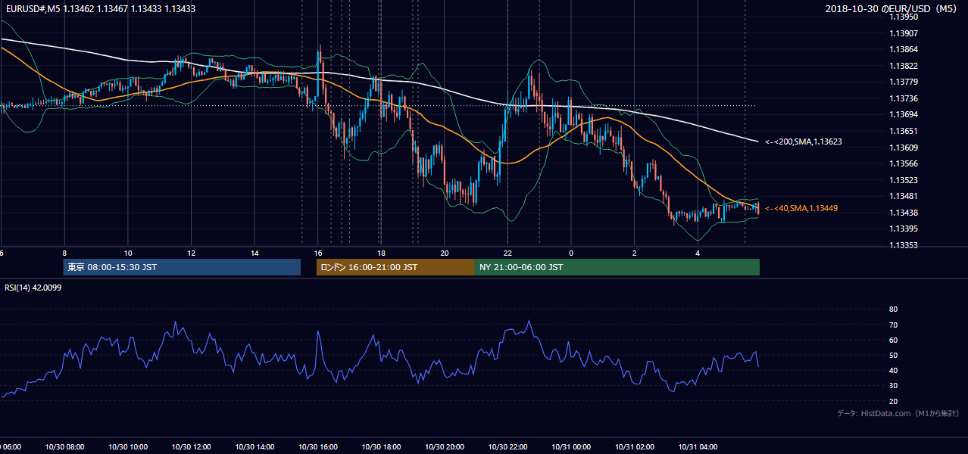Click hour label 18 on chart time axis
The width and height of the screenshot is (968, 454).
(x=381, y=253)
